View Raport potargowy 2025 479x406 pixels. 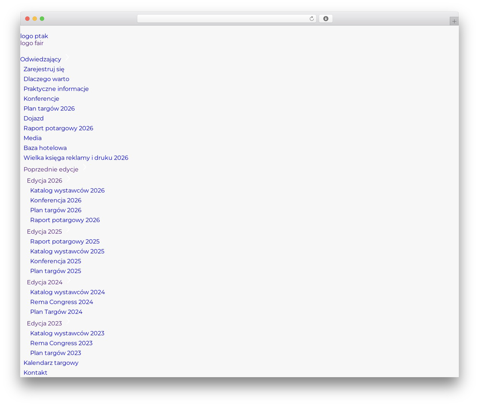[x=65, y=242]
